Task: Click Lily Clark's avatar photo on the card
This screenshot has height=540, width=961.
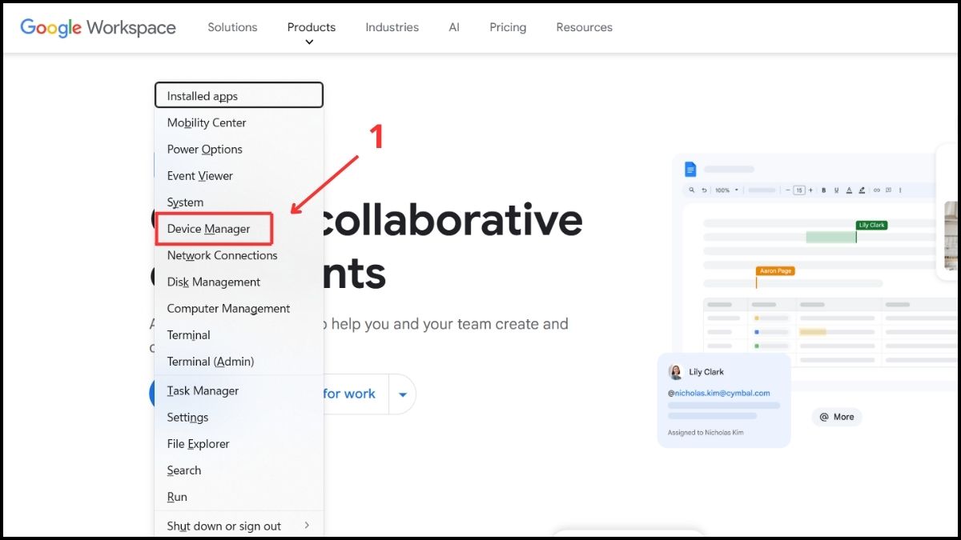Action: click(x=675, y=372)
